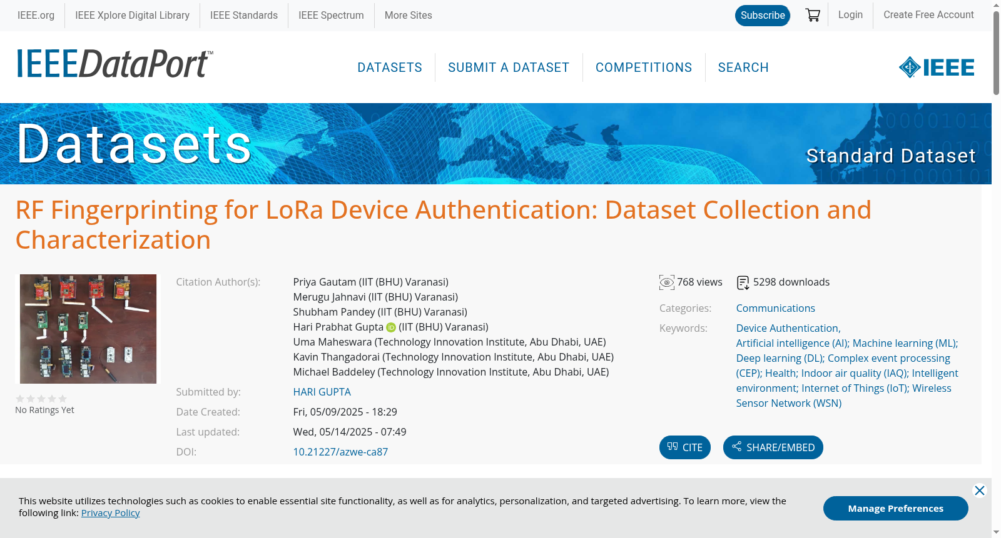Open SUBMIT A DATASET page
The width and height of the screenshot is (1001, 538).
[x=509, y=67]
